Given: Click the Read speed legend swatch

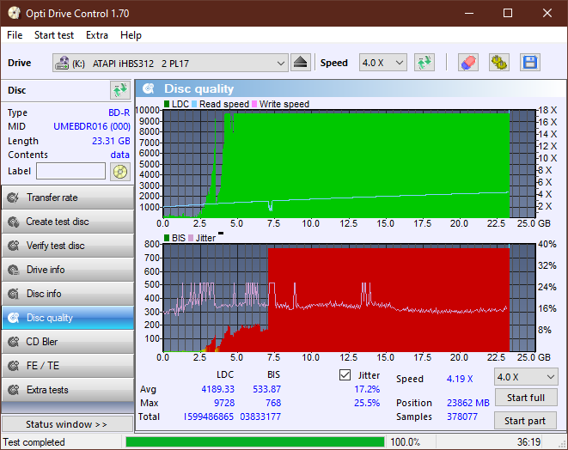Looking at the screenshot, I should point(194,104).
